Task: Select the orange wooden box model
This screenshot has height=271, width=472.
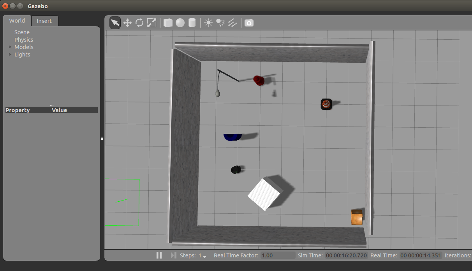Action: tap(357, 217)
